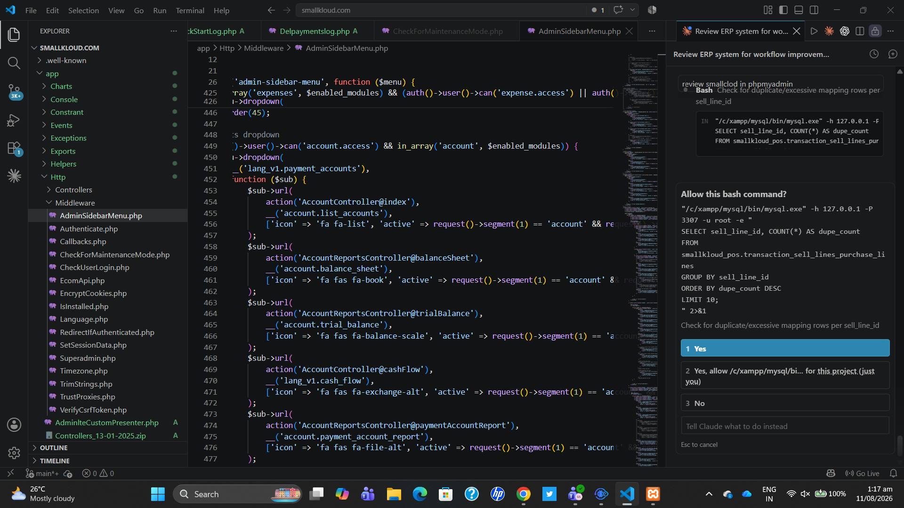Viewport: 904px width, 508px height.
Task: Click 'Tell Claude what to do instead' field
Action: pyautogui.click(x=785, y=426)
